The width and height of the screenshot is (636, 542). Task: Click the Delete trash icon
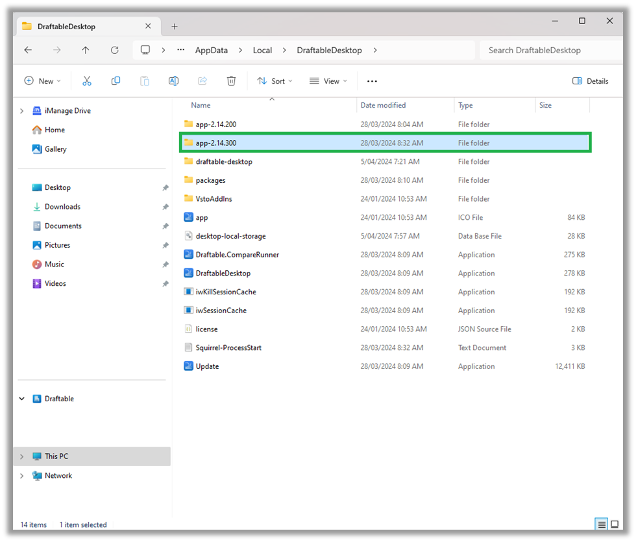[231, 81]
